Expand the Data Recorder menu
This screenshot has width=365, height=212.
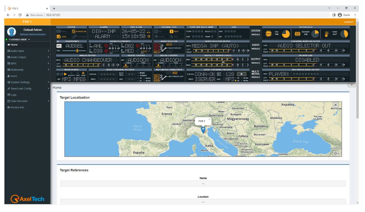coord(27,101)
